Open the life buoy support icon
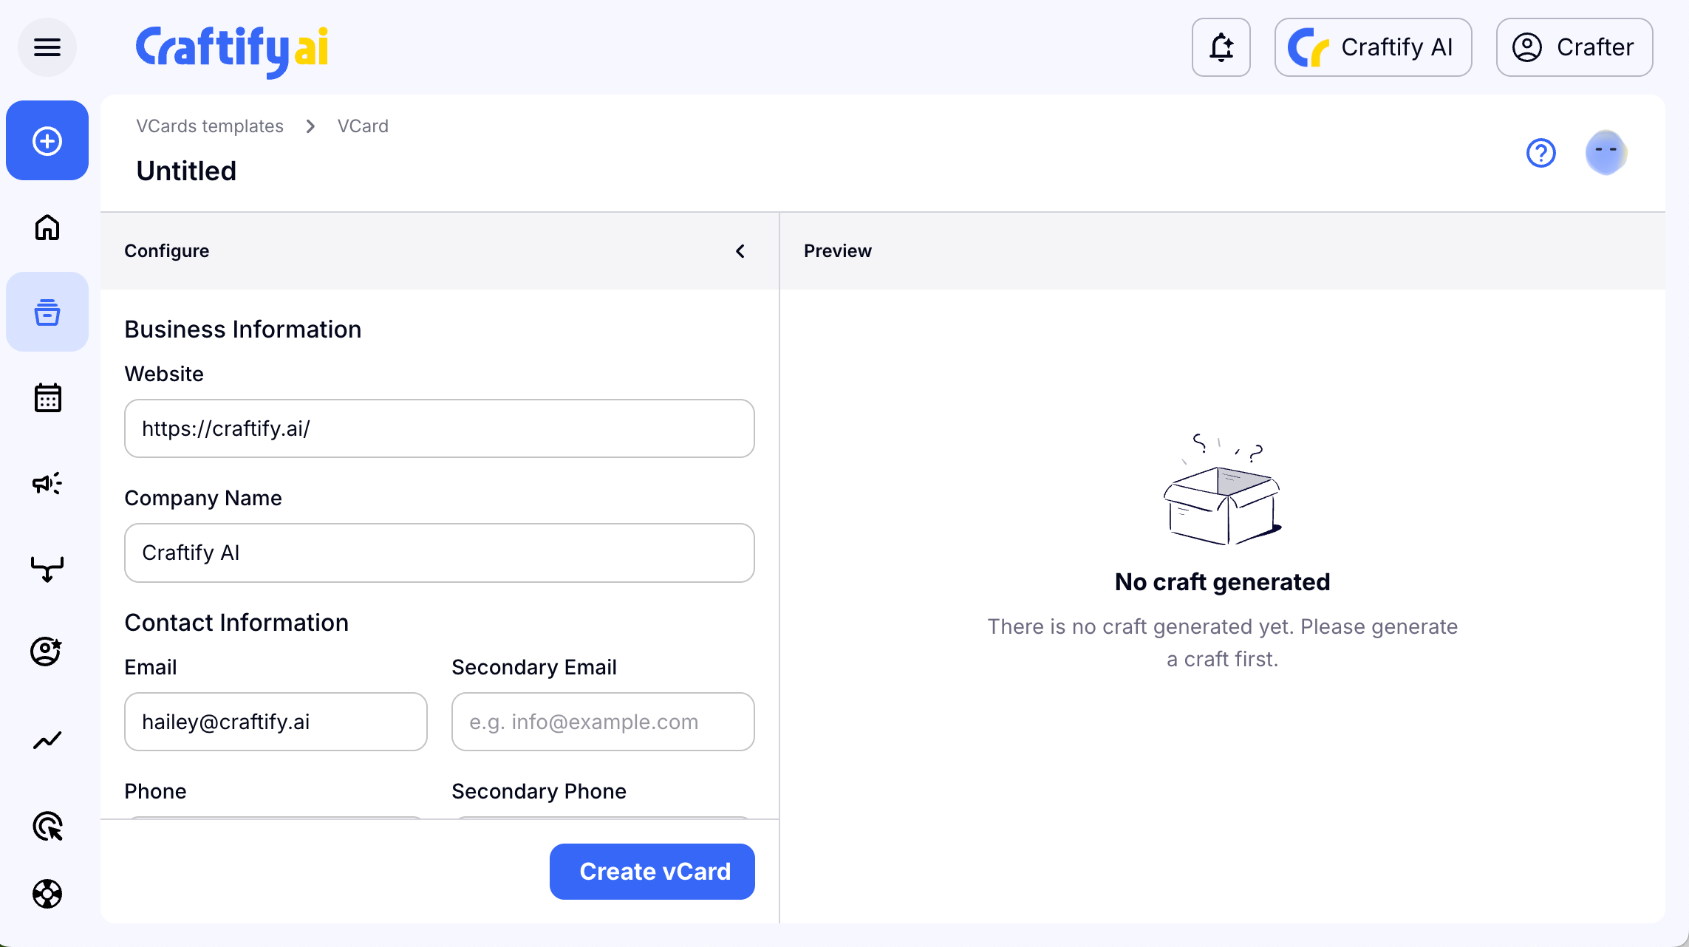This screenshot has height=947, width=1689. [x=47, y=894]
